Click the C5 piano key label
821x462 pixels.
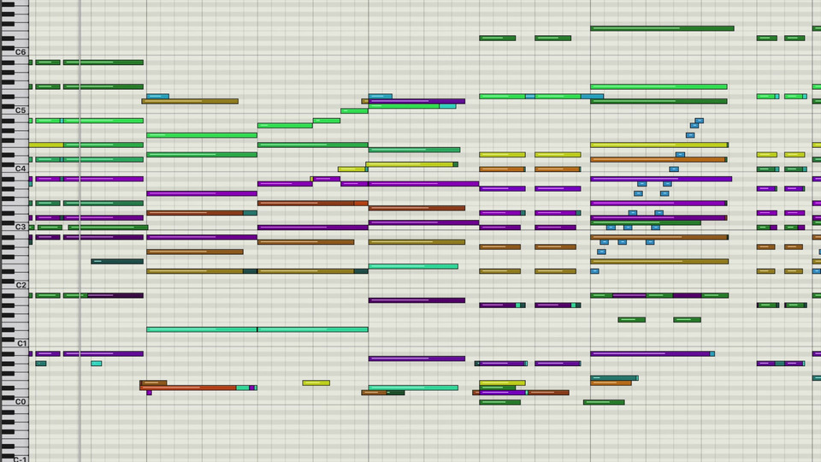pos(21,110)
